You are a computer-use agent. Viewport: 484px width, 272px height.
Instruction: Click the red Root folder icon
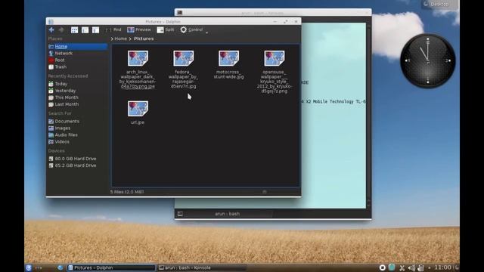pyautogui.click(x=51, y=60)
